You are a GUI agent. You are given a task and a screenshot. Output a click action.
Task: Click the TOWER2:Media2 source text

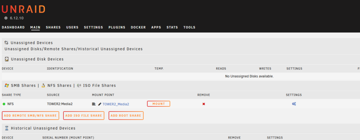point(60,104)
